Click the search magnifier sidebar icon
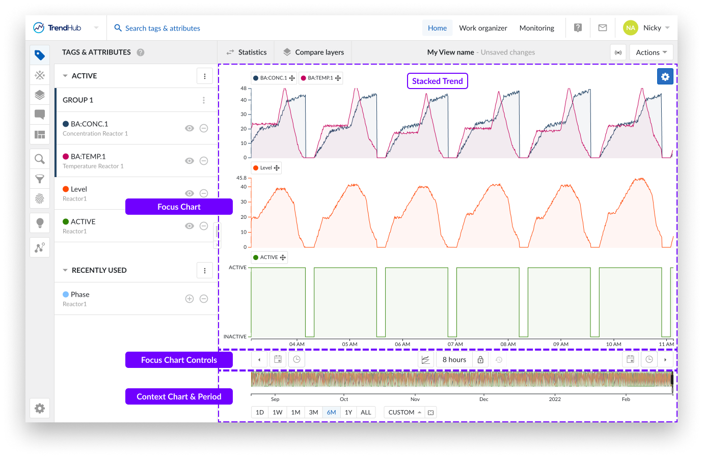This screenshot has width=703, height=458. tap(40, 159)
